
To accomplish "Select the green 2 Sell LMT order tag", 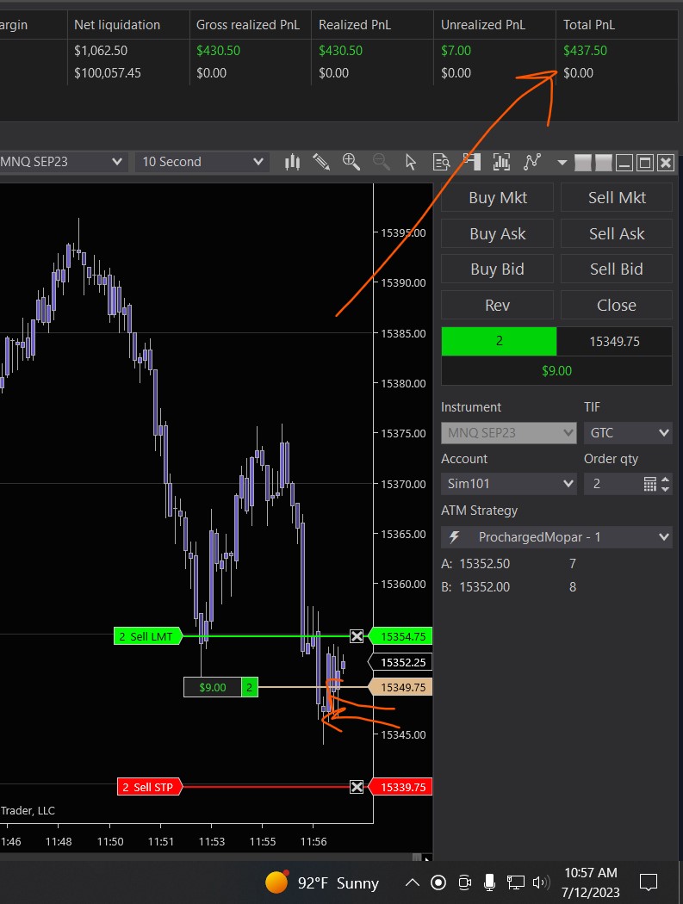I will (148, 636).
